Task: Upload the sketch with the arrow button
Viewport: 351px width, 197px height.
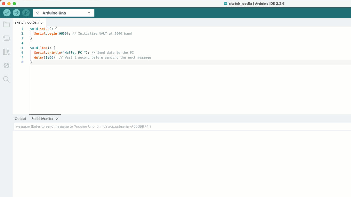Action: click(16, 13)
